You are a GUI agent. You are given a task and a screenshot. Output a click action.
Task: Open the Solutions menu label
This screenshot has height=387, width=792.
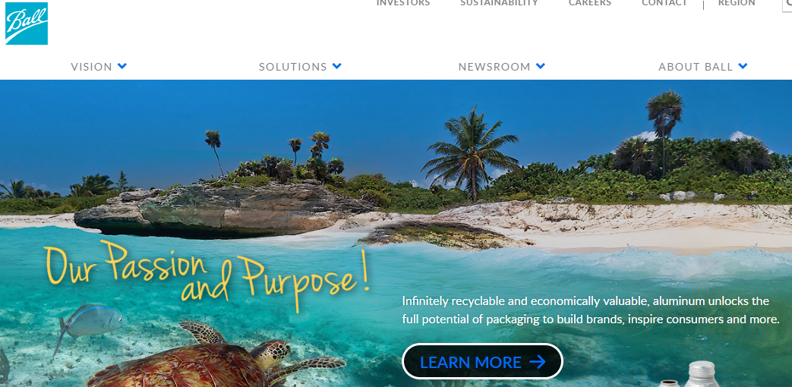click(x=293, y=67)
